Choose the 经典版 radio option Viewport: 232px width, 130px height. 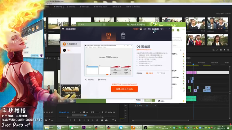tap(150, 73)
